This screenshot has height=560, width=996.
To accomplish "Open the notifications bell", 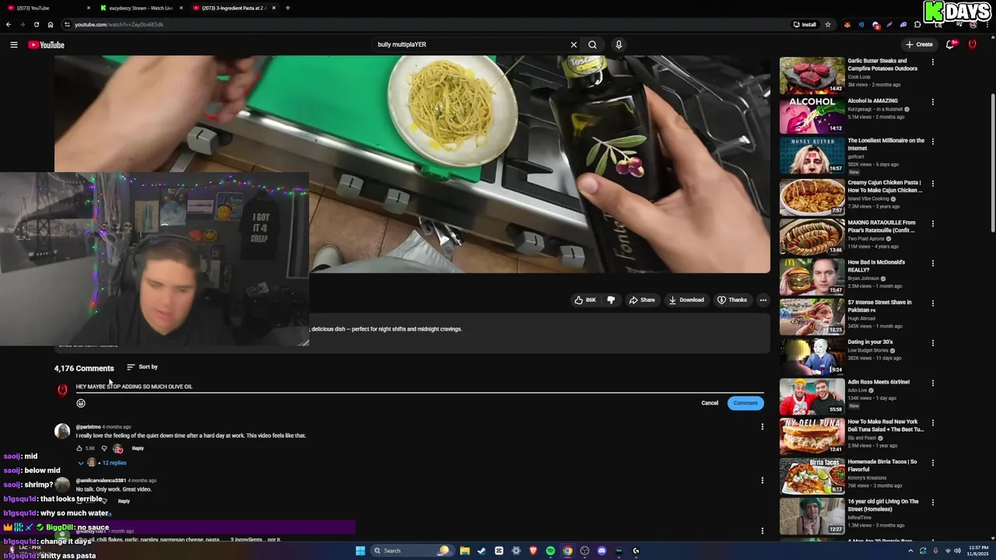I will point(950,44).
